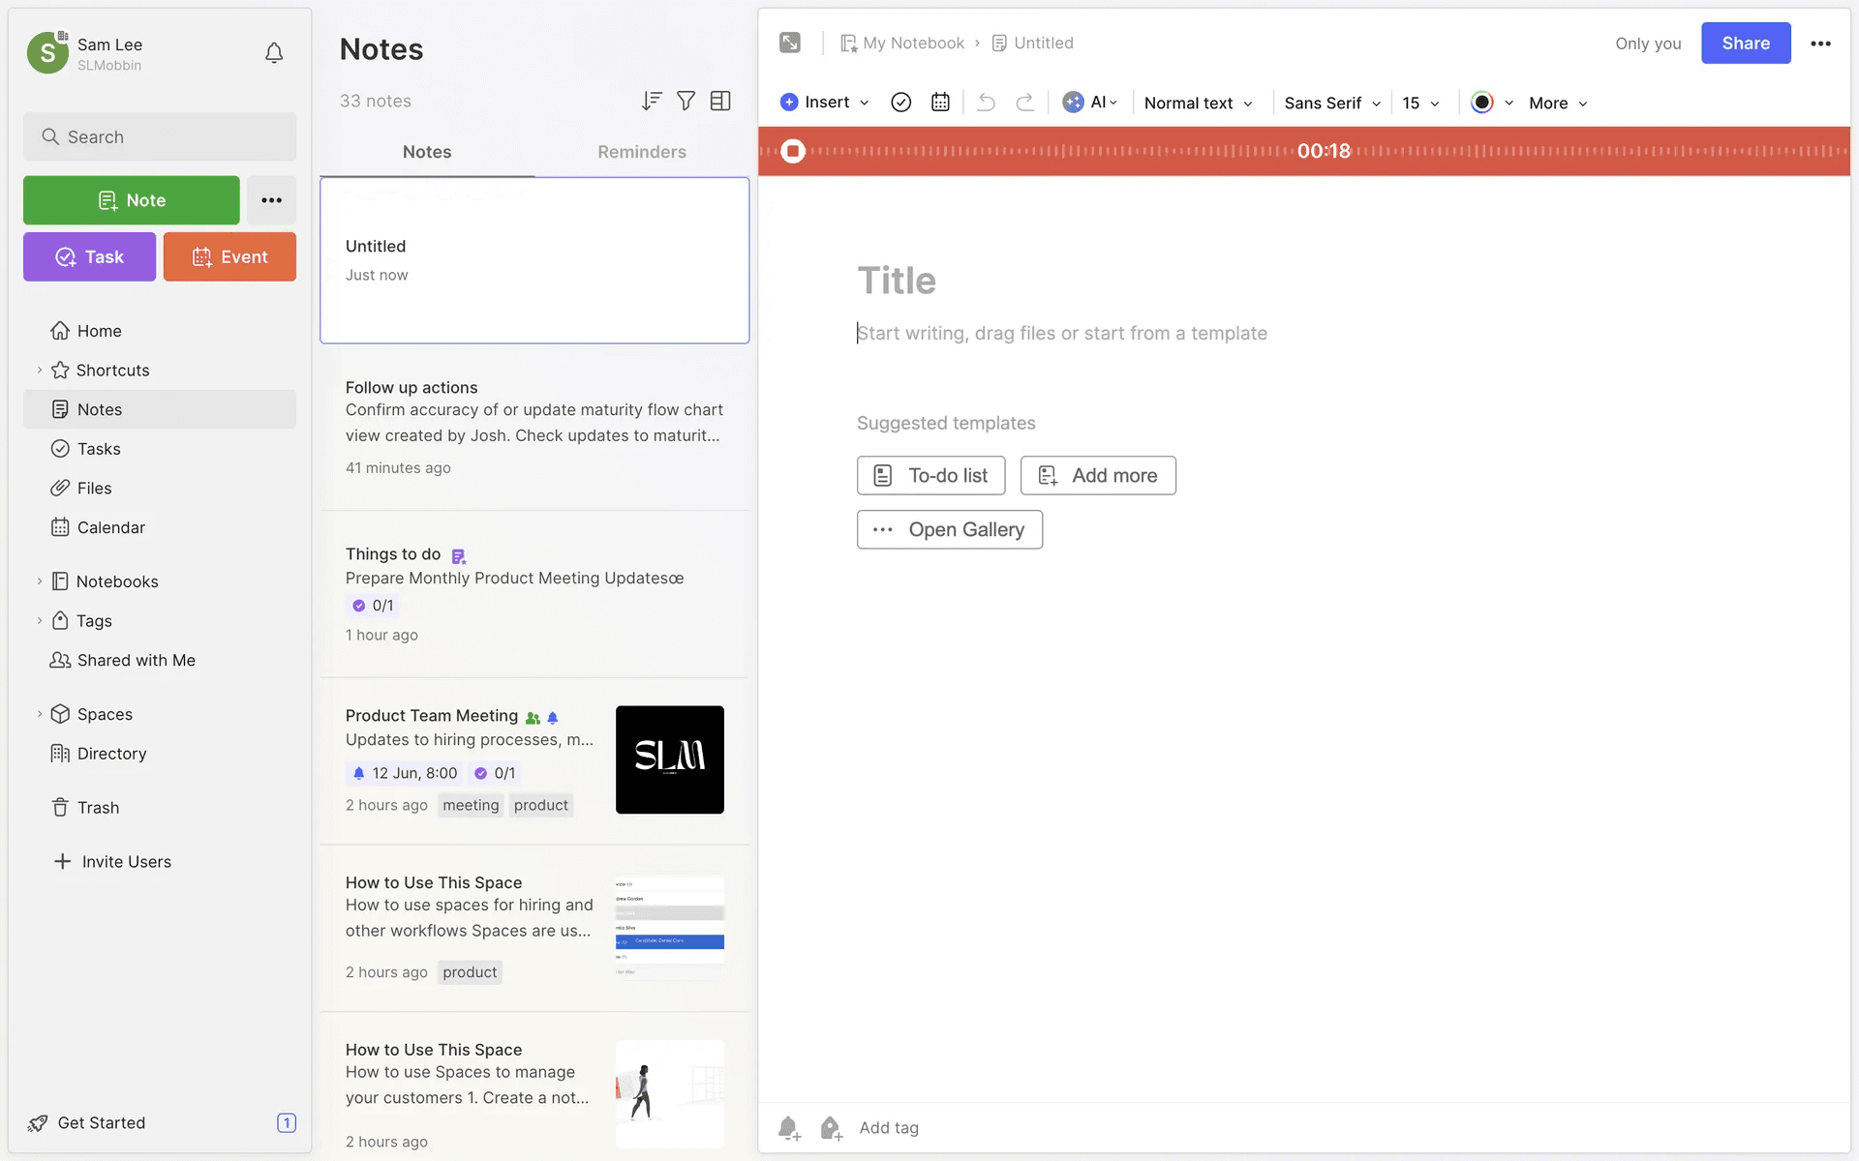Insert a task checkbox from the toolbar
1859x1161 pixels.
(x=900, y=103)
